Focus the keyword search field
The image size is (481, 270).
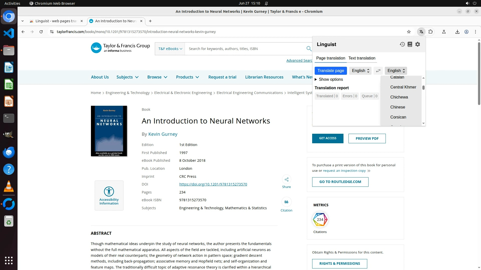[246, 49]
